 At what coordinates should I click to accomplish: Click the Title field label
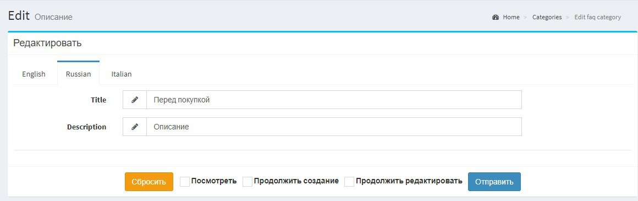98,100
